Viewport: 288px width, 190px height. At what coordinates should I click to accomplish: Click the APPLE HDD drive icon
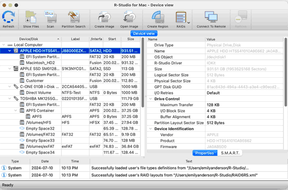pyautogui.click(x=16, y=51)
